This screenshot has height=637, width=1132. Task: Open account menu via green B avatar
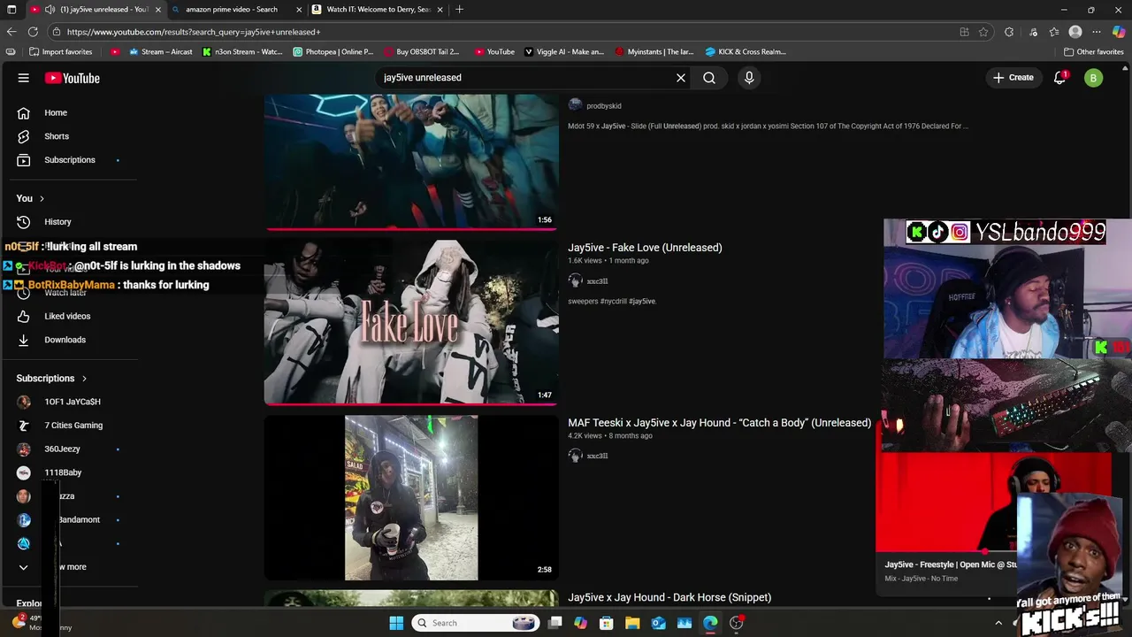(1093, 78)
